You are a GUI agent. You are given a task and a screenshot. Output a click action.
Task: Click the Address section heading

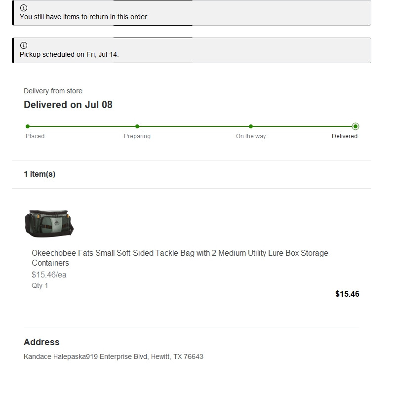point(41,342)
